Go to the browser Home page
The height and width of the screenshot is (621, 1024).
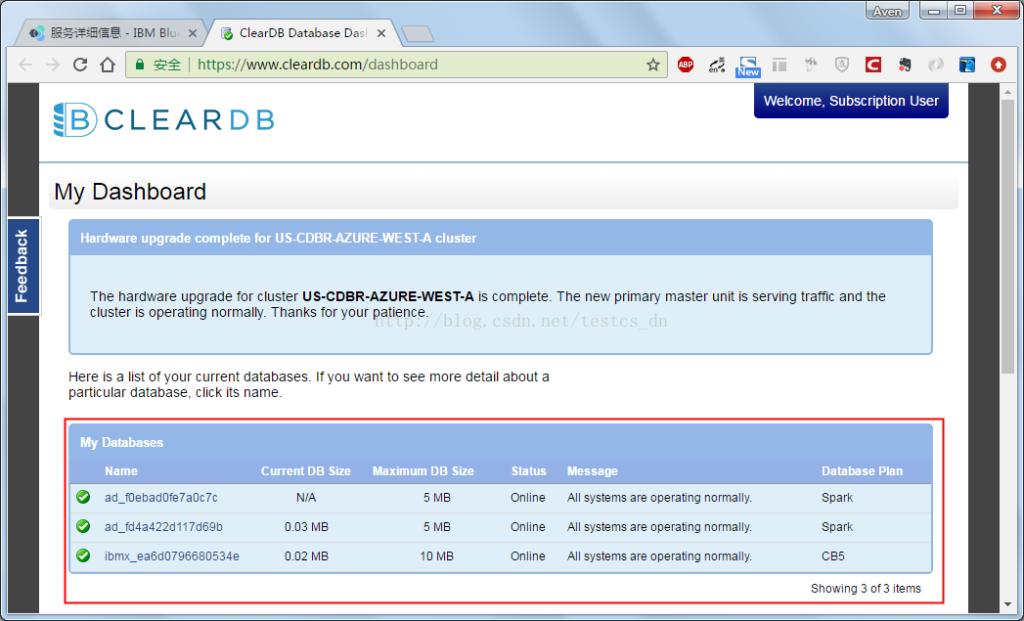(108, 65)
